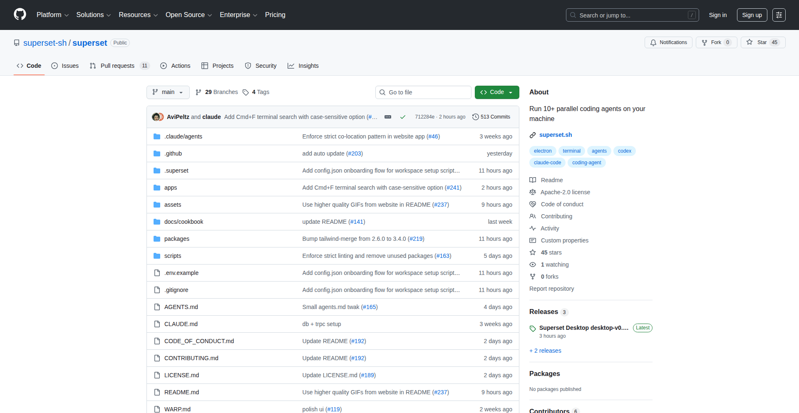
Task: Open the Pricing menu item
Action: click(275, 15)
